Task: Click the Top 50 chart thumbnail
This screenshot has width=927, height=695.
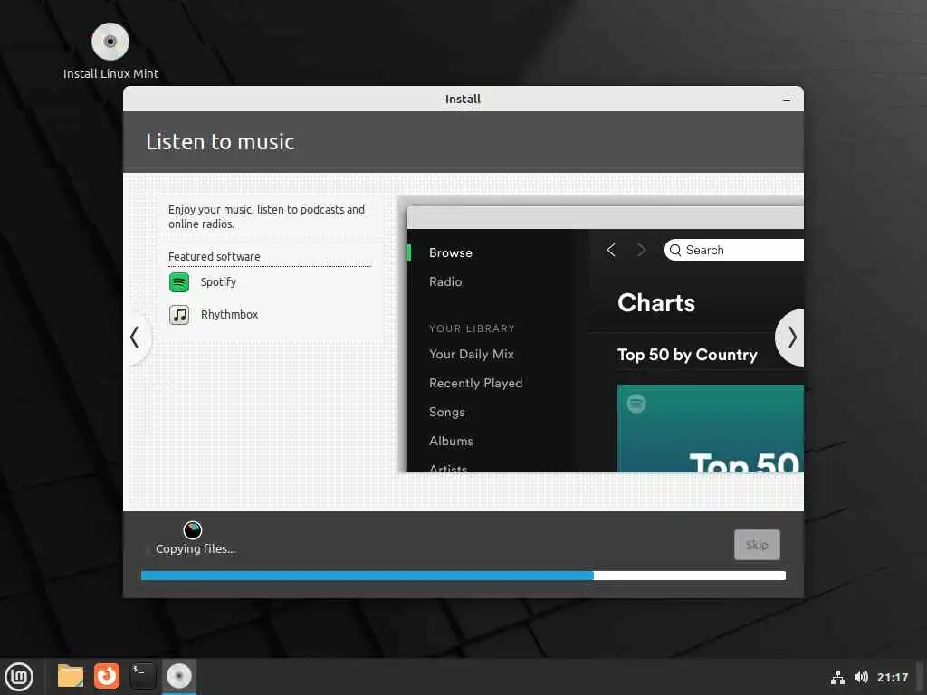Action: (x=710, y=428)
